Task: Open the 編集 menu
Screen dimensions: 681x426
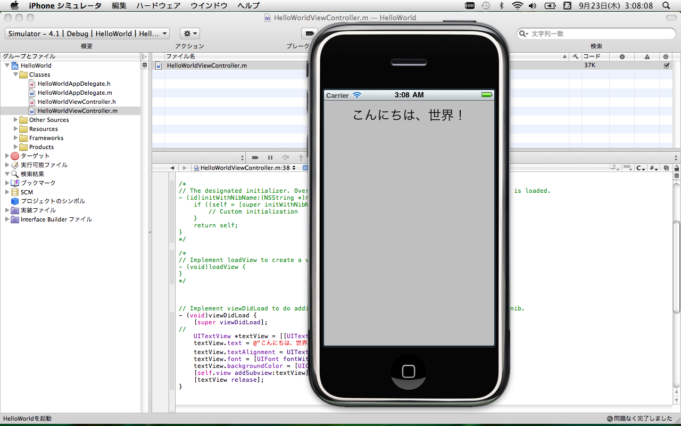Action: tap(119, 6)
